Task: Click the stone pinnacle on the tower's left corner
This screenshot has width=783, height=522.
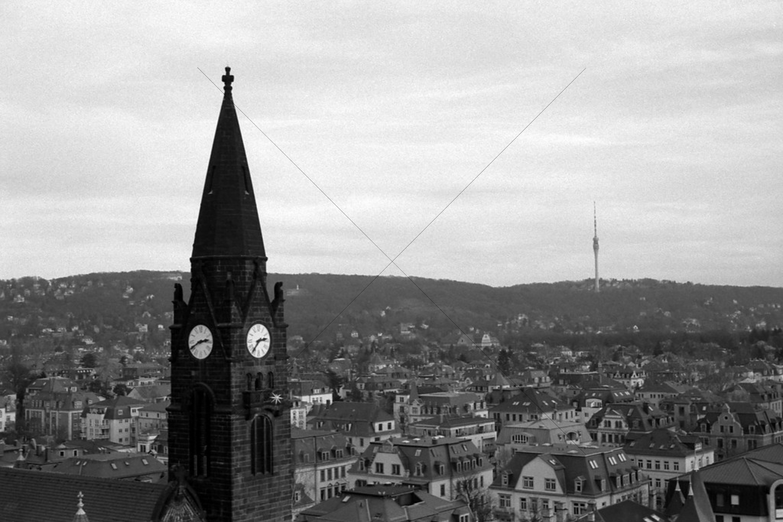Action: [178, 294]
